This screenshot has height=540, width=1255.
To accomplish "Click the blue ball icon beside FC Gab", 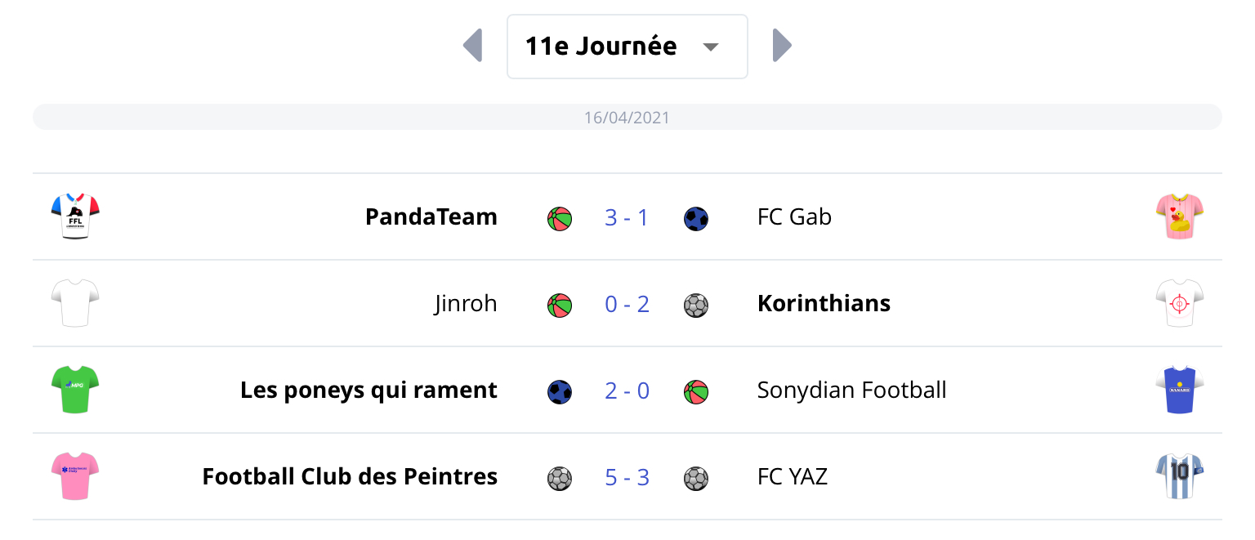I will coord(696,219).
